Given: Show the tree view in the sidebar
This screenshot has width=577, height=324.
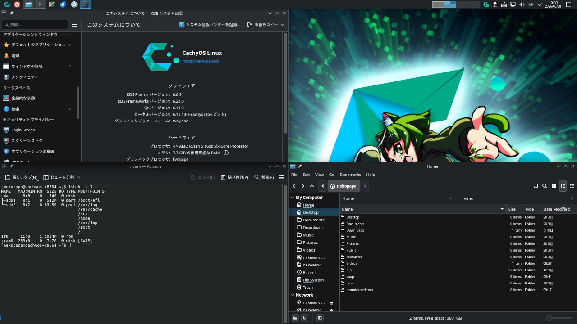Looking at the screenshot, I should [x=305, y=318].
